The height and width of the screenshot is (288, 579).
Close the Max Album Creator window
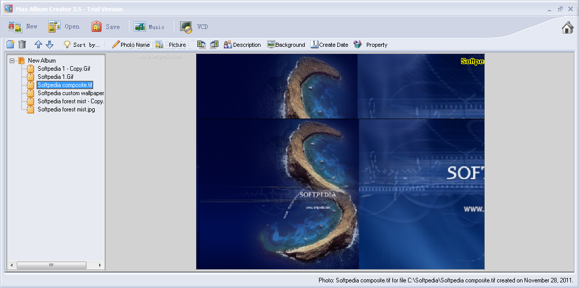570,9
